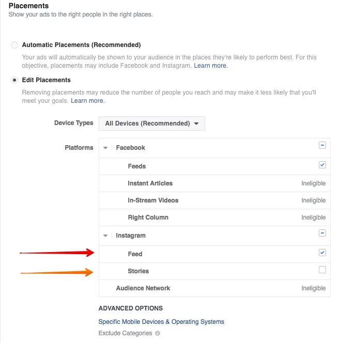341x343 pixels.
Task: Open Learn more link under Automatic Placements
Action: tap(211, 66)
